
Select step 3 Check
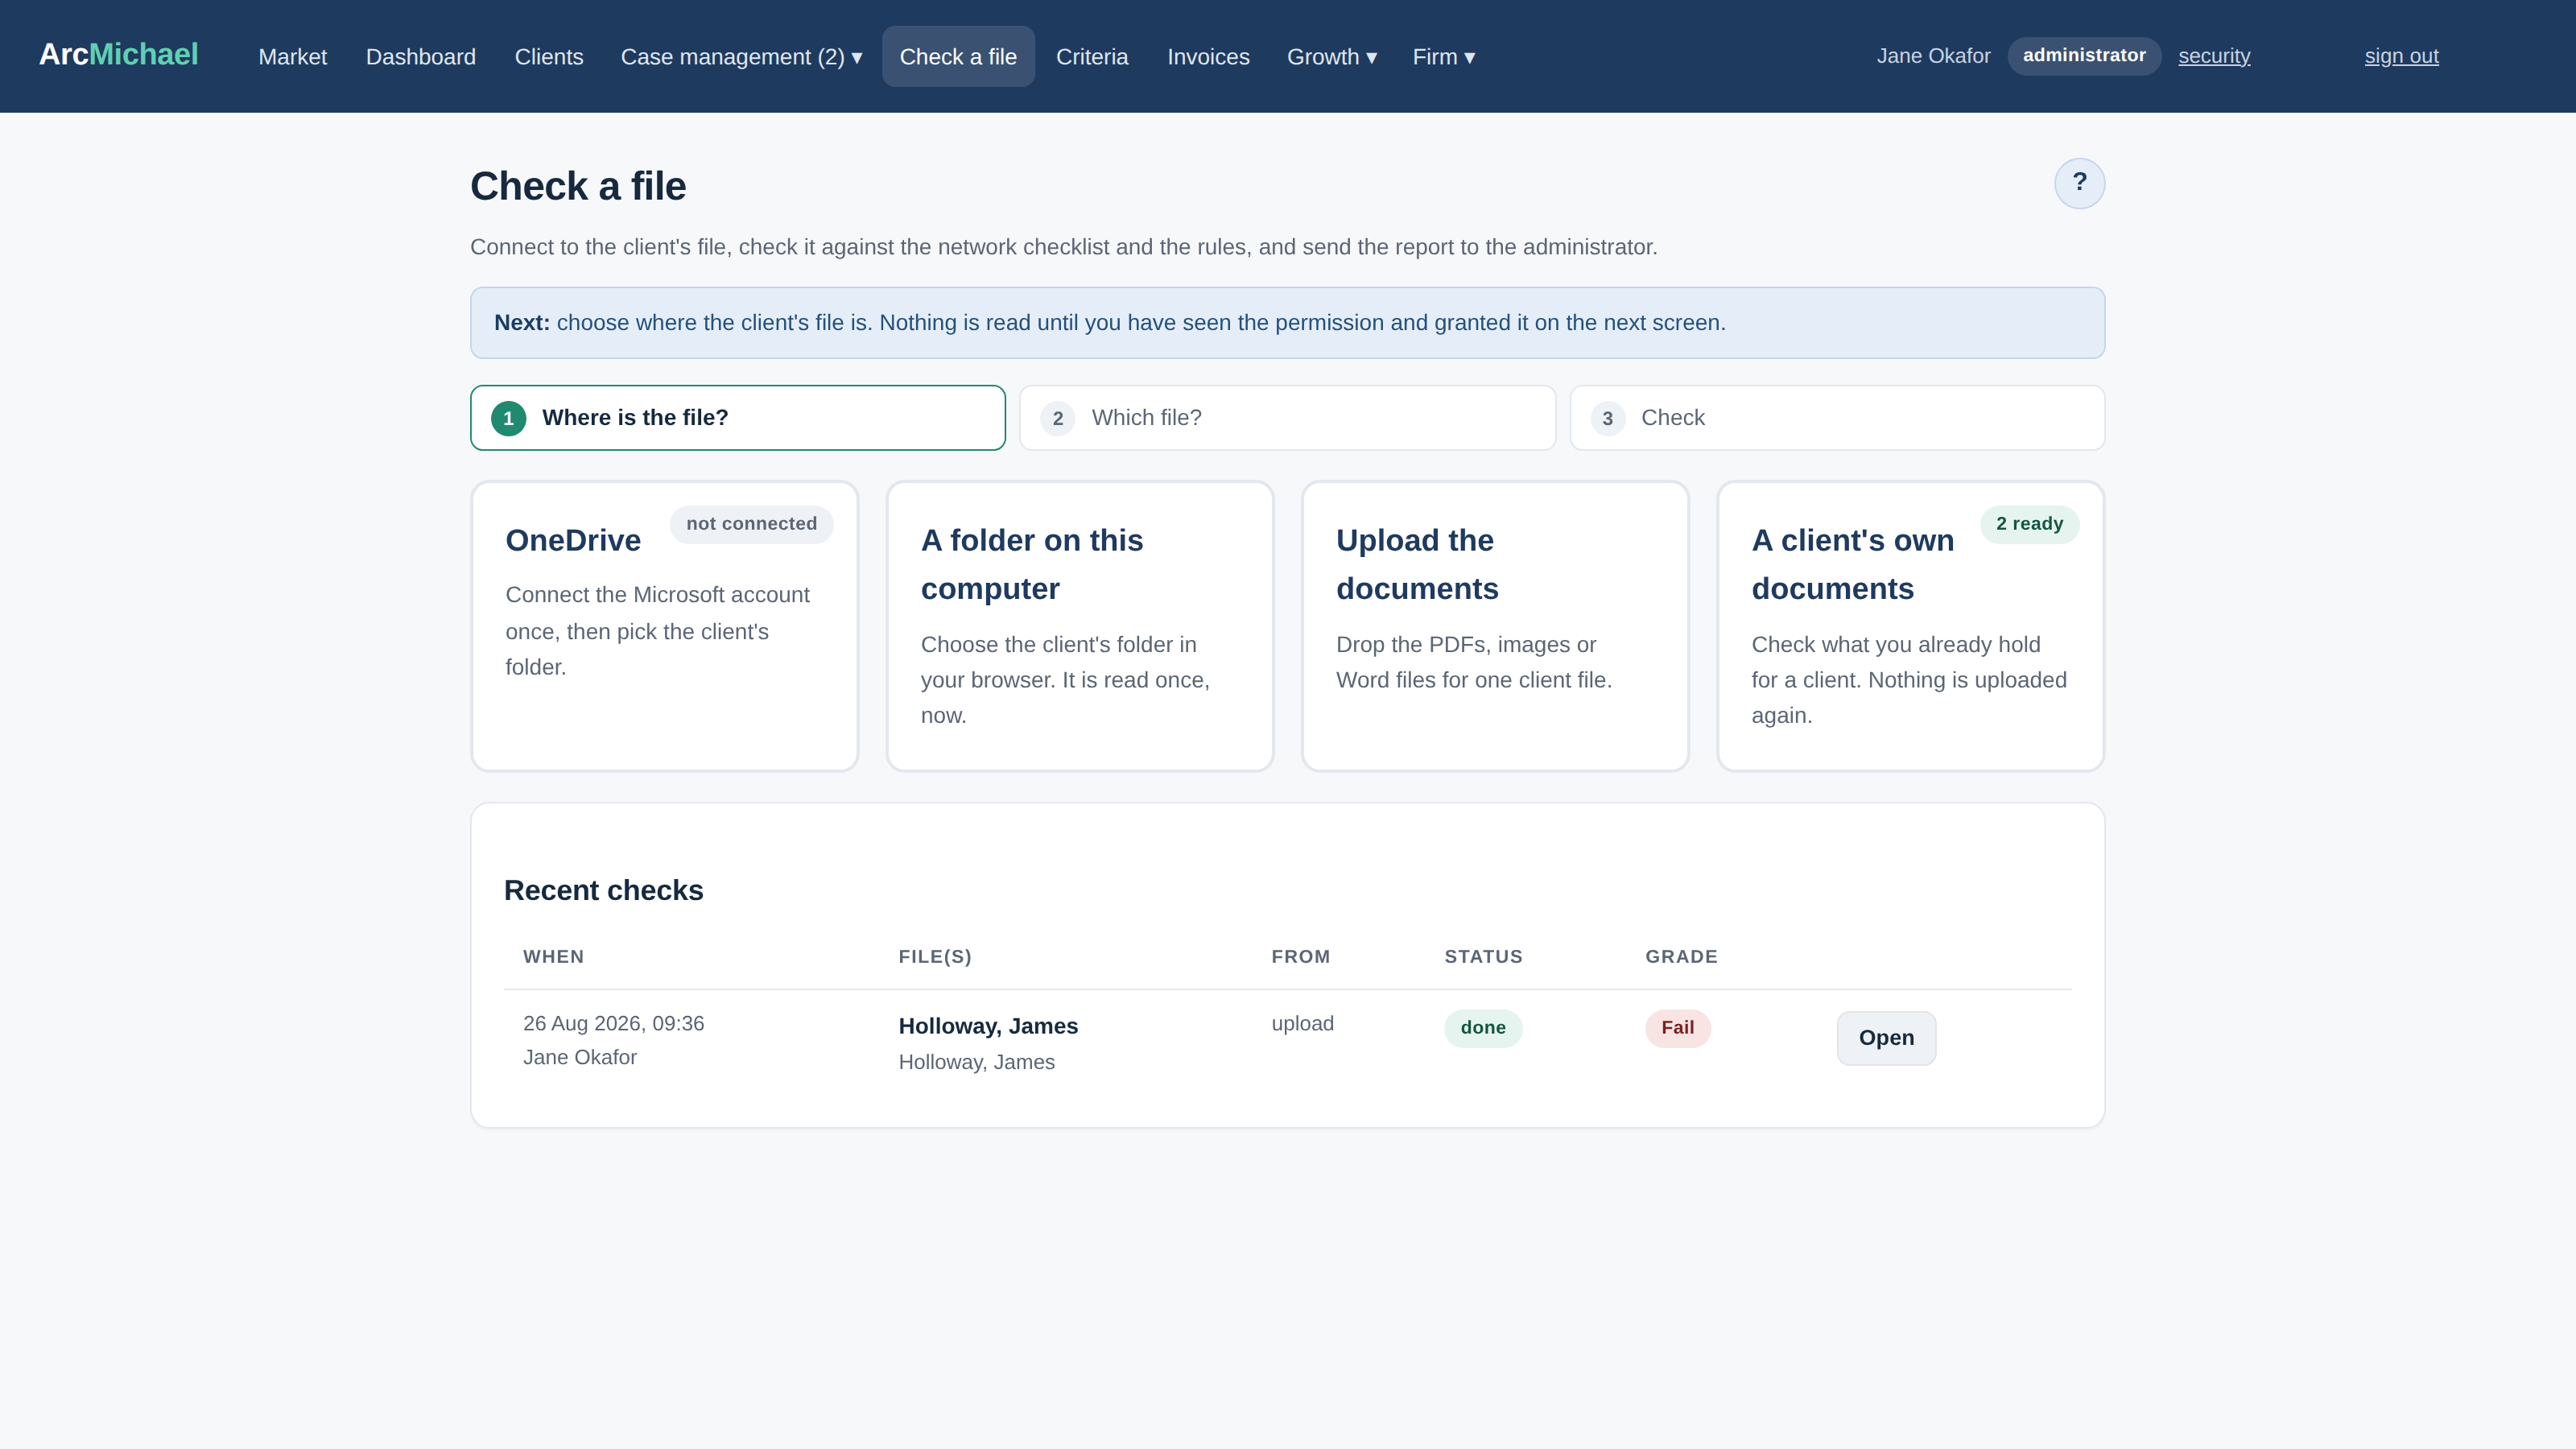click(1837, 418)
